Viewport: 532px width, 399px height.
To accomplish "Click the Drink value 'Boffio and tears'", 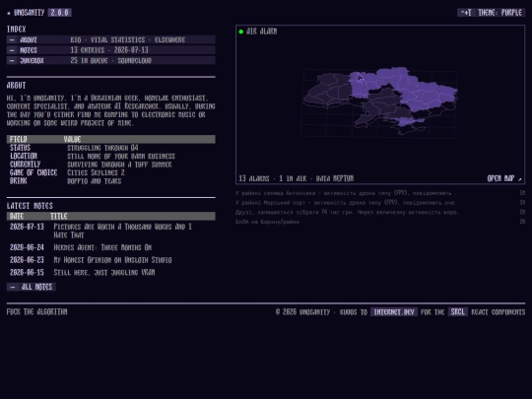I will (94, 181).
